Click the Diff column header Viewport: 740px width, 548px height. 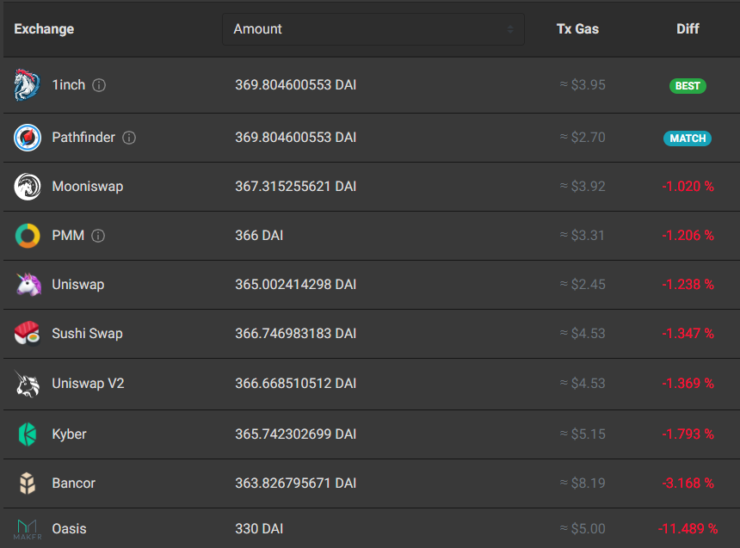coord(688,29)
